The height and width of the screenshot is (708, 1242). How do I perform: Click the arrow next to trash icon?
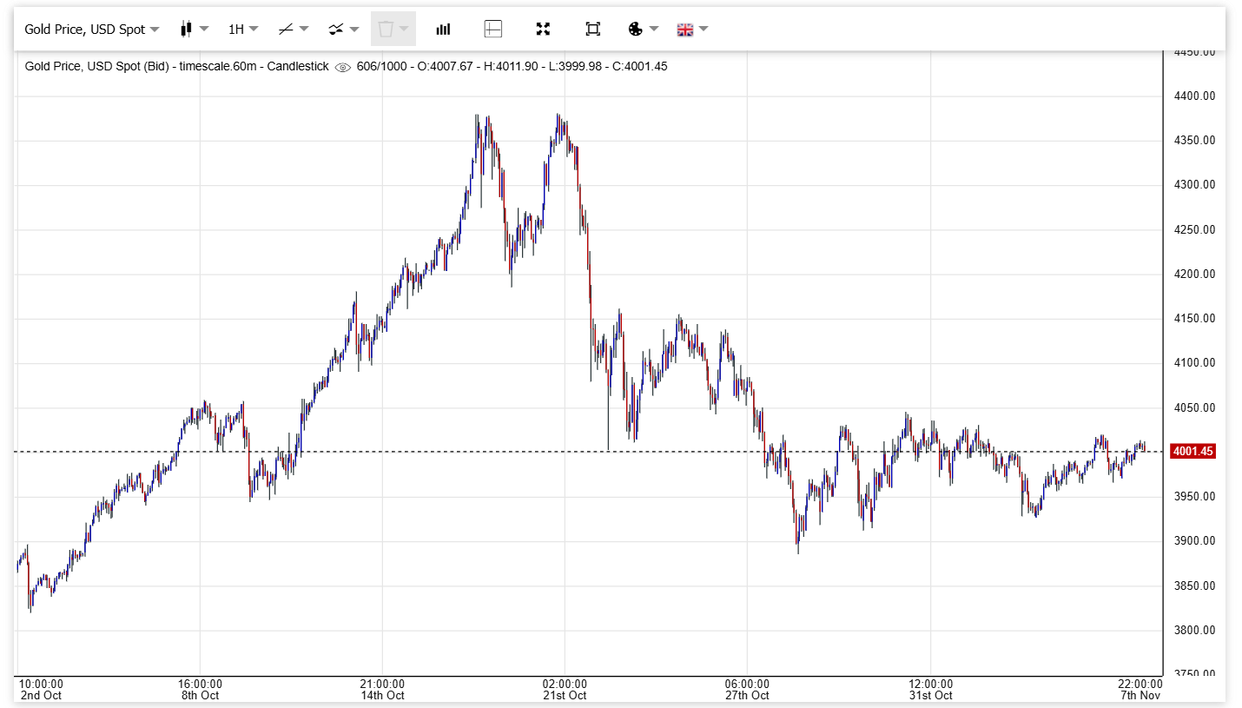(404, 29)
